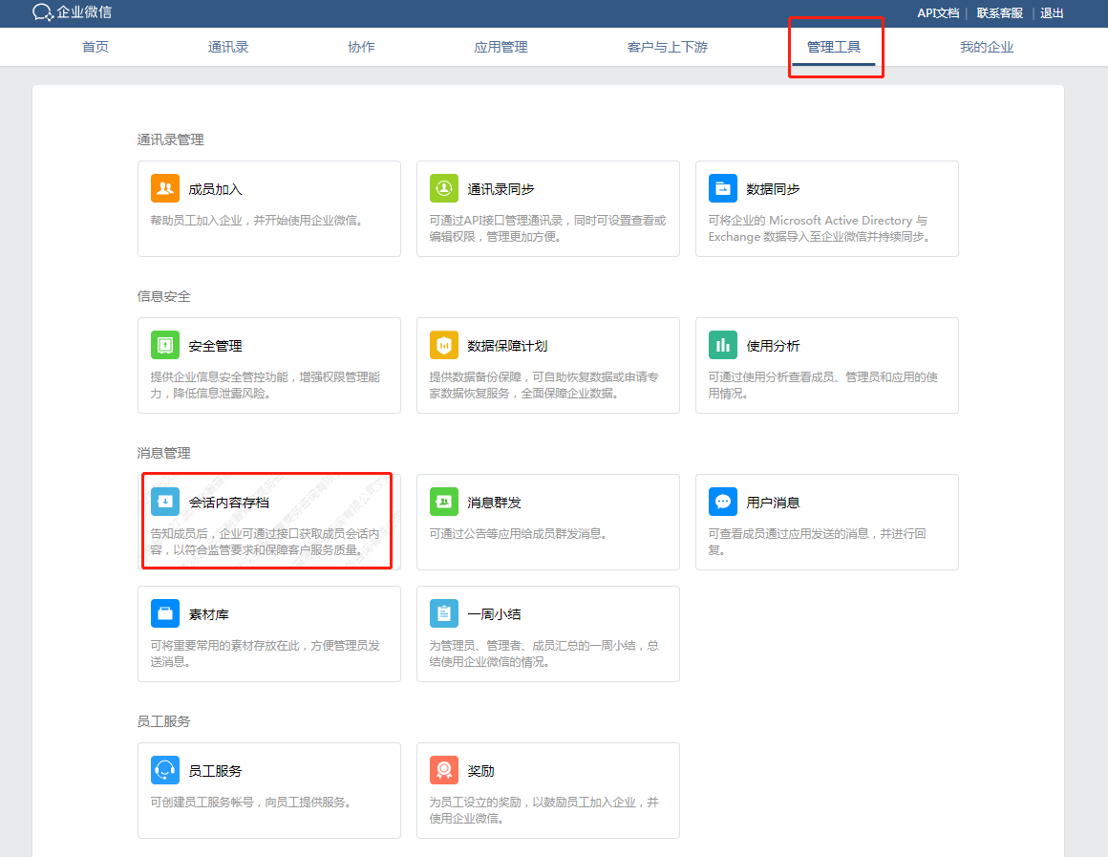This screenshot has width=1108, height=857.
Task: Open the 奖励 card title
Action: (480, 771)
